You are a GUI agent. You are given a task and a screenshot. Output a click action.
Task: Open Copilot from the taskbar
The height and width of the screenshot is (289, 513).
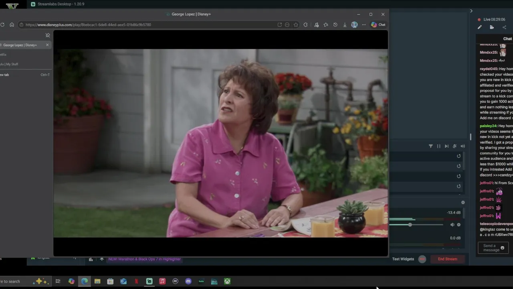click(71, 281)
